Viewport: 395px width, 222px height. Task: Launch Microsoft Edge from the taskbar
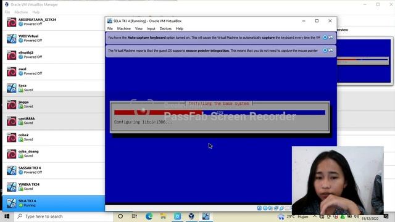[149, 216]
